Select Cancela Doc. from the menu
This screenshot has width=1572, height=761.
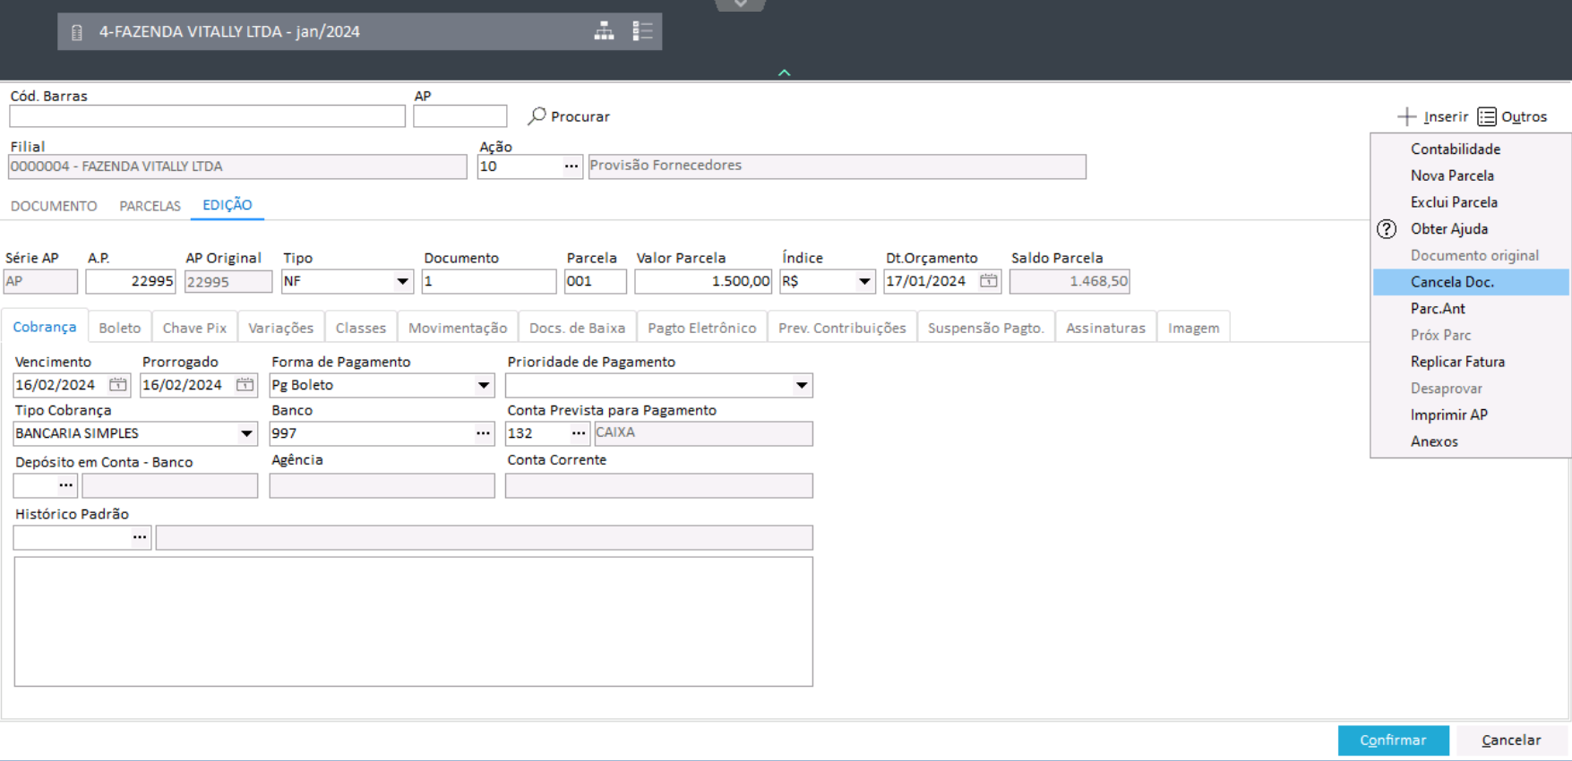(1452, 282)
